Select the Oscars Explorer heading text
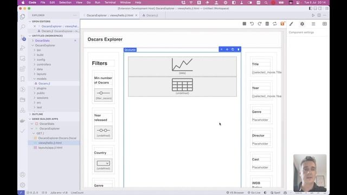 pyautogui.click(x=105, y=40)
